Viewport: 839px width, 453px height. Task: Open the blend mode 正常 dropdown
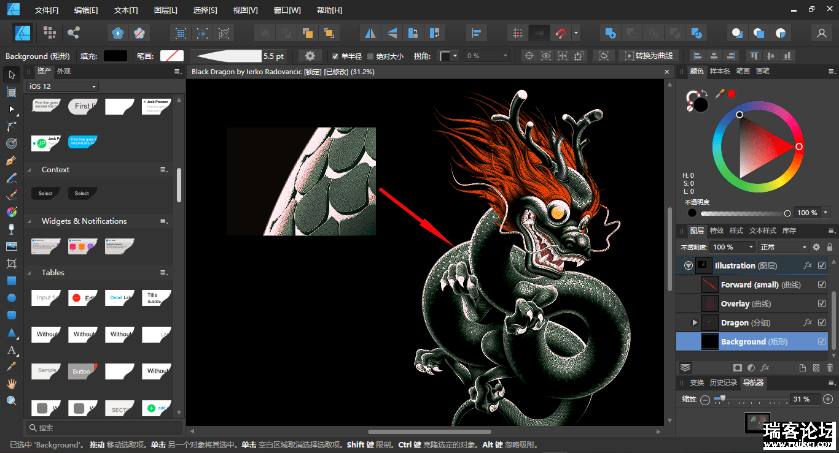point(784,247)
